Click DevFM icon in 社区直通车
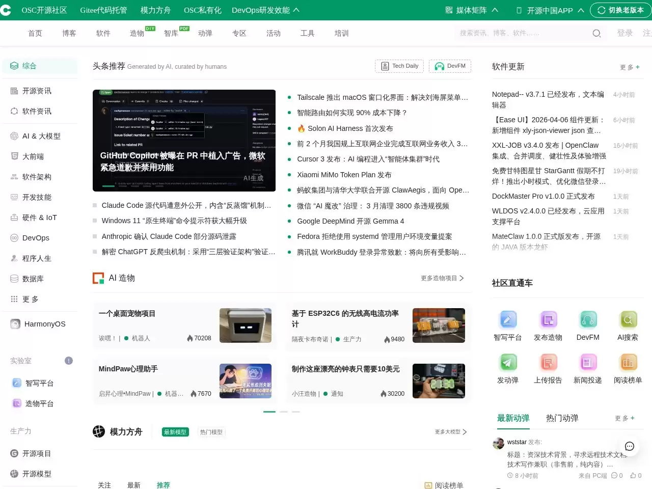Image resolution: width=652 pixels, height=489 pixels. click(x=588, y=320)
